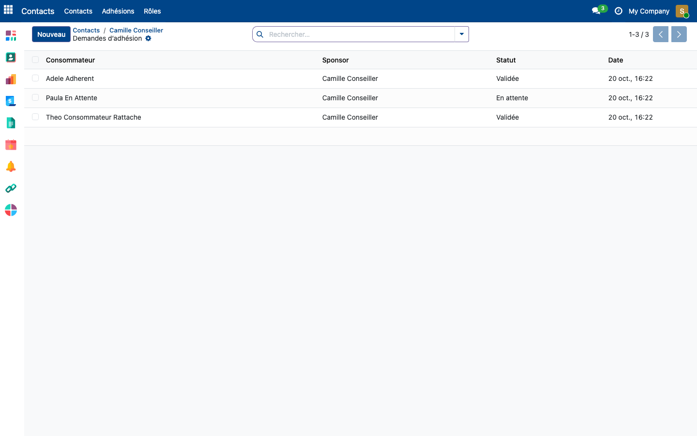Sort by the Consommateur column
The image size is (697, 436).
pyautogui.click(x=70, y=60)
